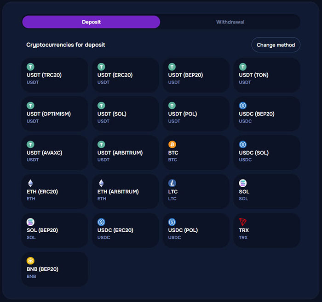Click the Solana icon on SOL (BEP20)

(x=30, y=222)
